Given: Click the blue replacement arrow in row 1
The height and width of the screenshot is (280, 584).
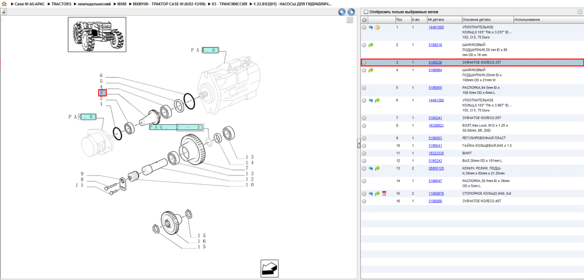Looking at the screenshot, I should (371, 27).
